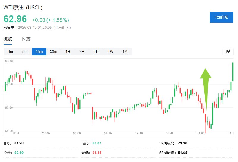Select the 1m timeframe
The image size is (238, 162).
click(10, 52)
